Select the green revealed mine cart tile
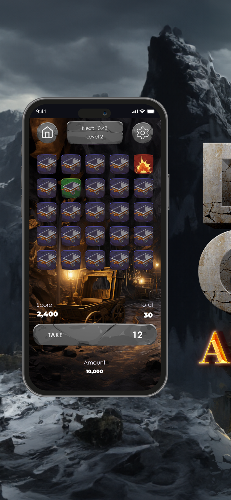This screenshot has width=231, height=500. 71,188
